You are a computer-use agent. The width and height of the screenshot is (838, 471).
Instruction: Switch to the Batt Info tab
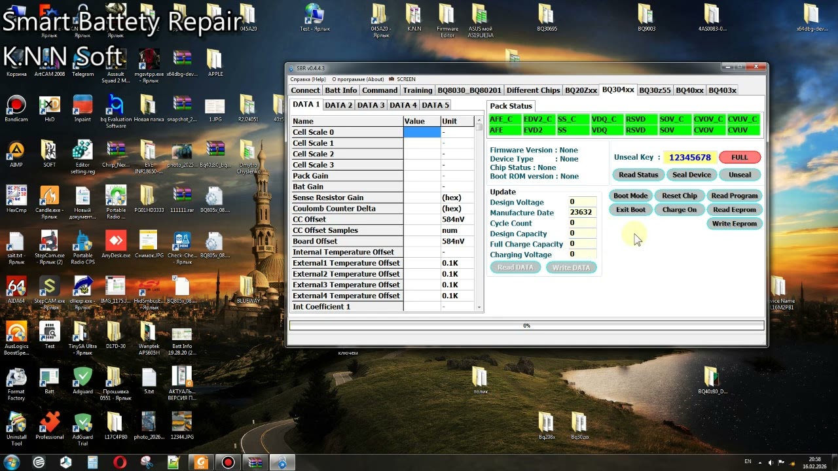pyautogui.click(x=341, y=90)
